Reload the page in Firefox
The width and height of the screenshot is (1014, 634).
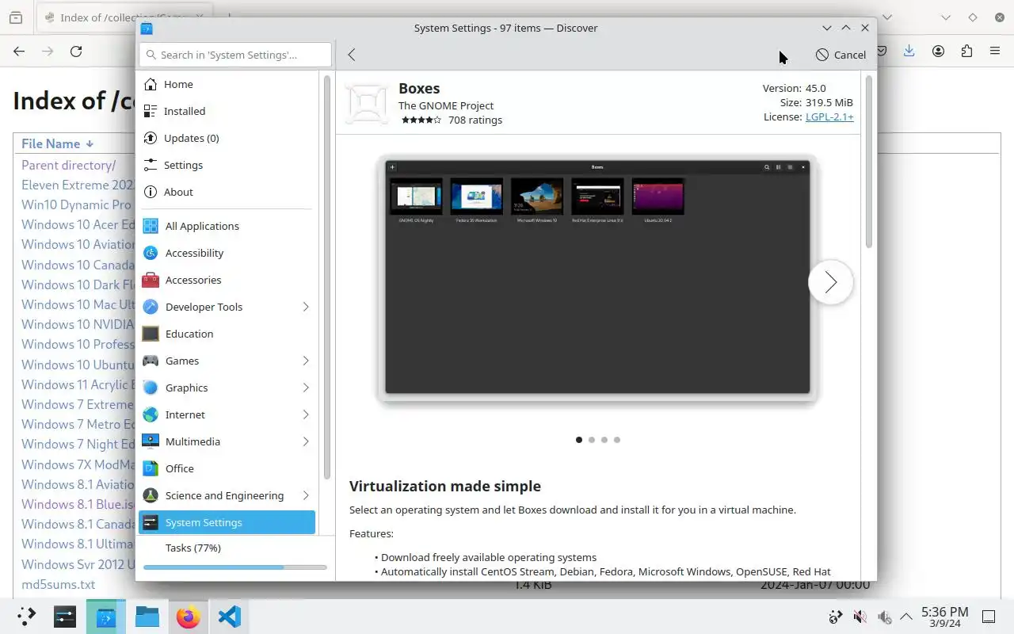(x=76, y=51)
